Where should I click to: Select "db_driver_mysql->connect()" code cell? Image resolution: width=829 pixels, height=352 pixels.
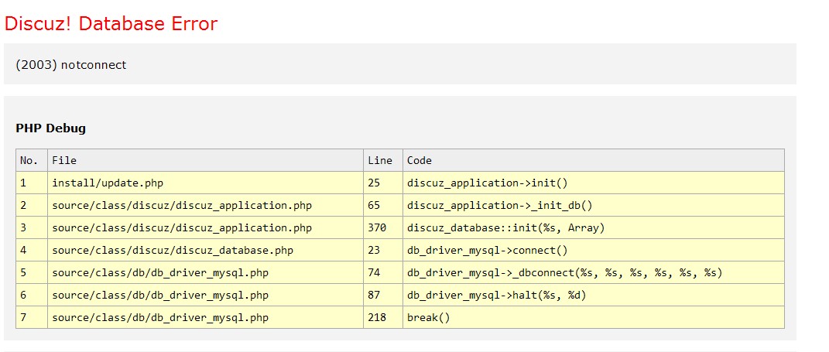tap(593, 250)
